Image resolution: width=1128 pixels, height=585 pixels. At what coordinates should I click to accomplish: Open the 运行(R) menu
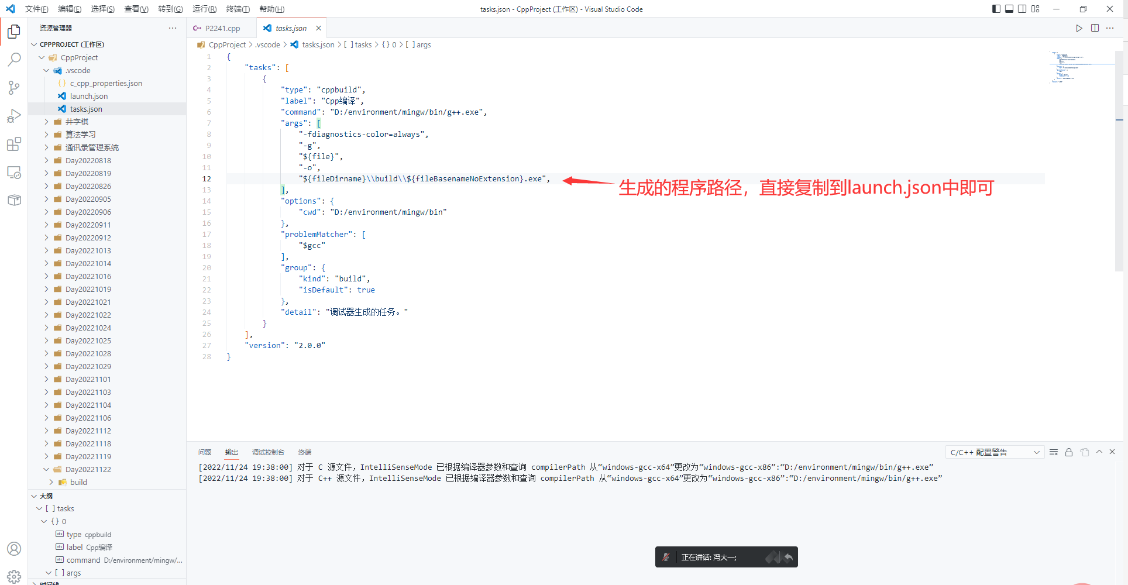[x=205, y=9]
